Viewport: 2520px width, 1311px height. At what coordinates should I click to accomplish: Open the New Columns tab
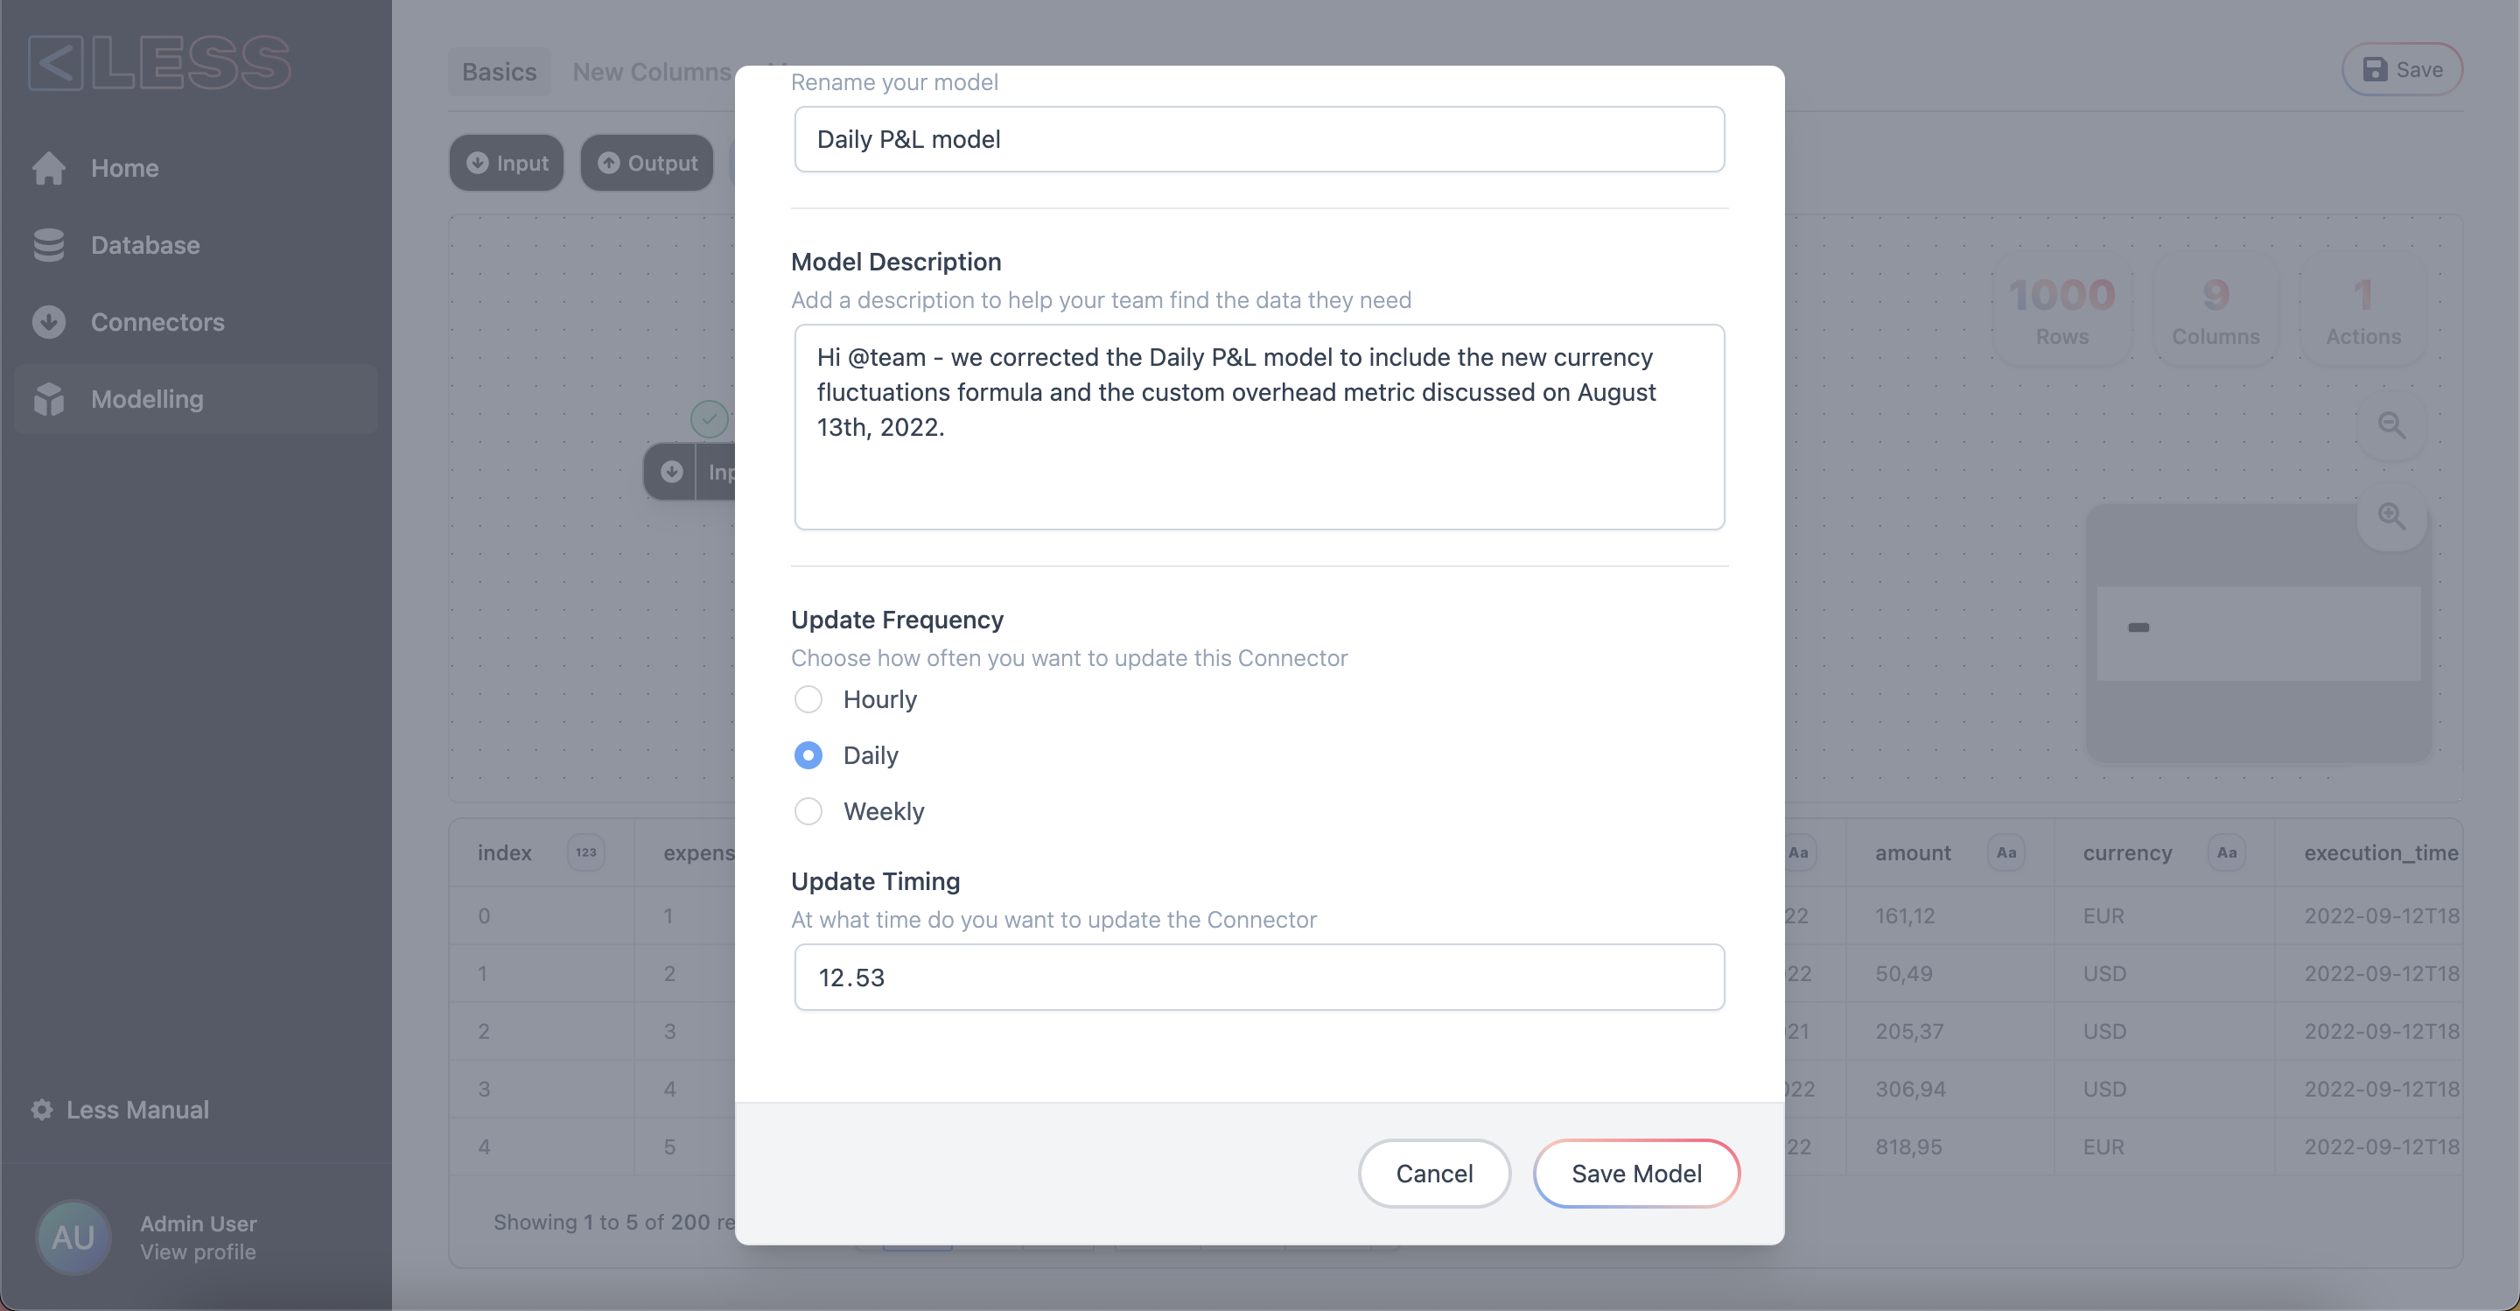pos(652,72)
